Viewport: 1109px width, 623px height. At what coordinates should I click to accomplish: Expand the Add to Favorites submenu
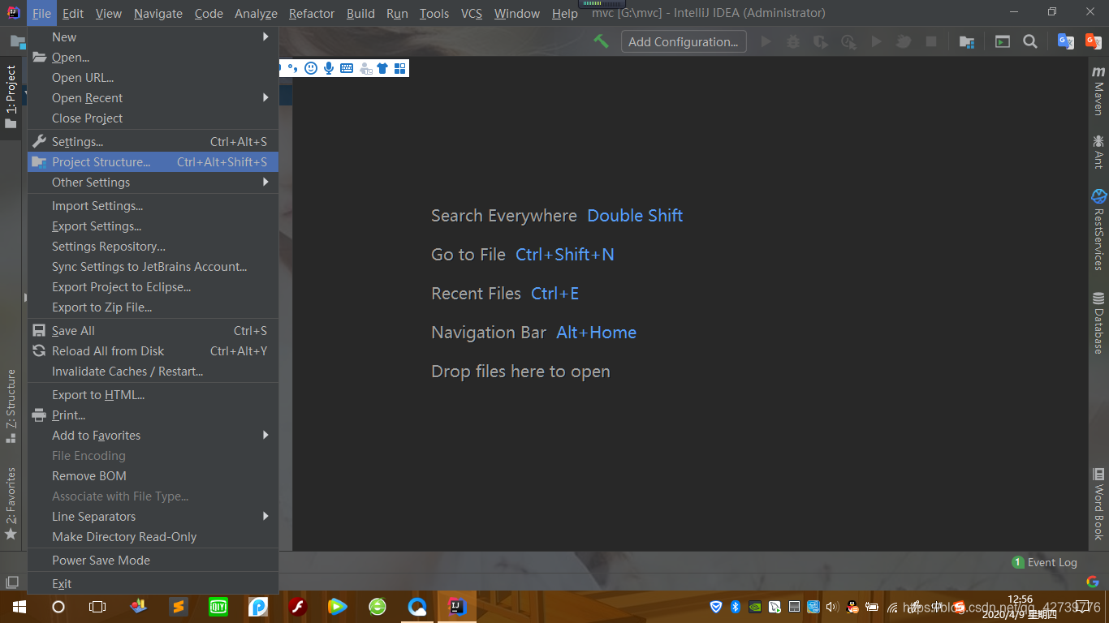tap(153, 435)
